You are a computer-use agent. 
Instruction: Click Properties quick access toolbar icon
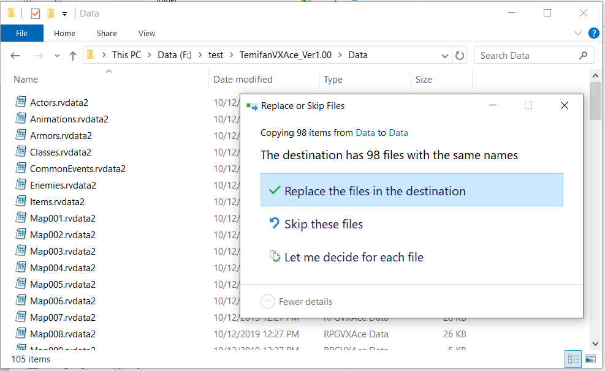pyautogui.click(x=36, y=13)
